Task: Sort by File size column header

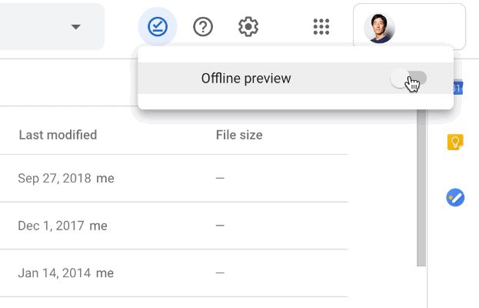Action: point(239,135)
